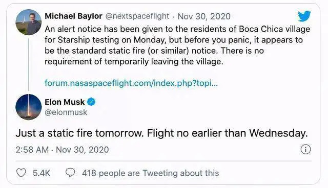Click the @elonmusk handle

(66, 112)
